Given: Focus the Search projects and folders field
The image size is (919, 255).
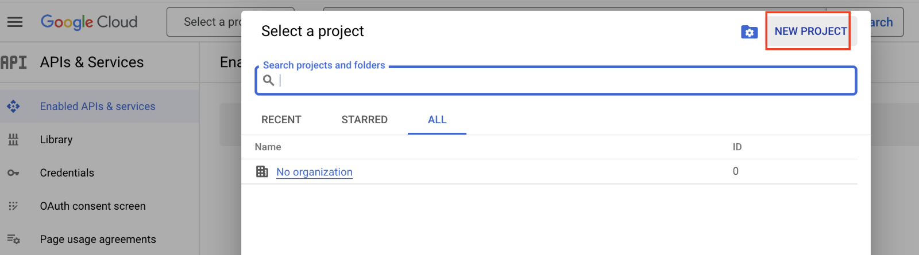Looking at the screenshot, I should pyautogui.click(x=556, y=80).
